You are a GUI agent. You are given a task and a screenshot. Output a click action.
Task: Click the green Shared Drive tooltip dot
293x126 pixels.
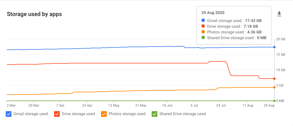click(203, 38)
